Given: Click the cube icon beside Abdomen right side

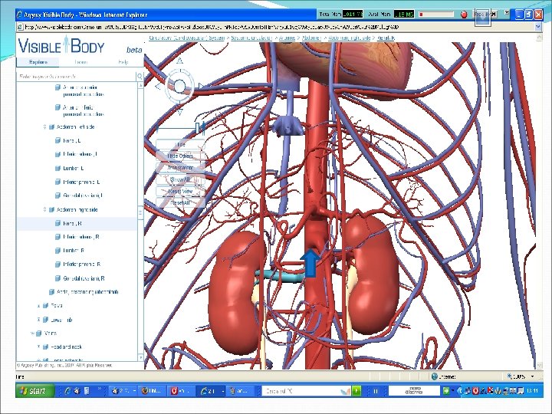Looking at the screenshot, I should coord(51,209).
